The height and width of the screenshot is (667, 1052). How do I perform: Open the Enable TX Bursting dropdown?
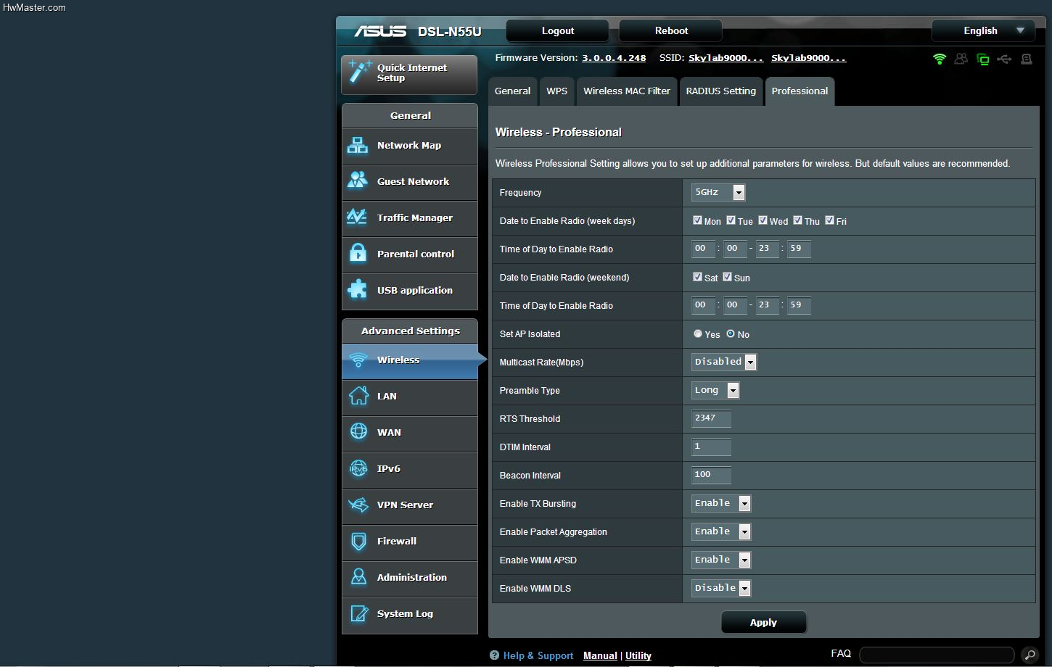point(721,503)
